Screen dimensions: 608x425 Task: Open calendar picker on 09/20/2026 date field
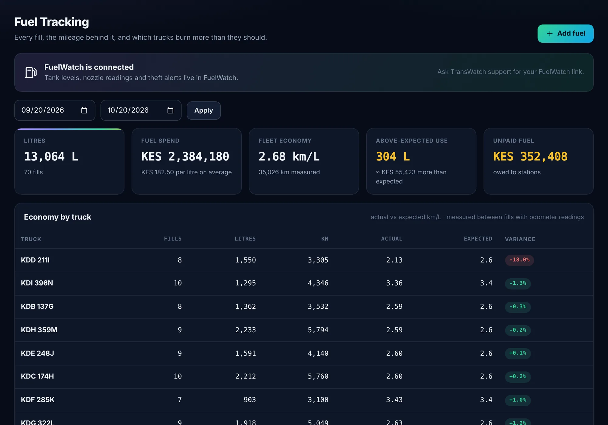pos(84,110)
